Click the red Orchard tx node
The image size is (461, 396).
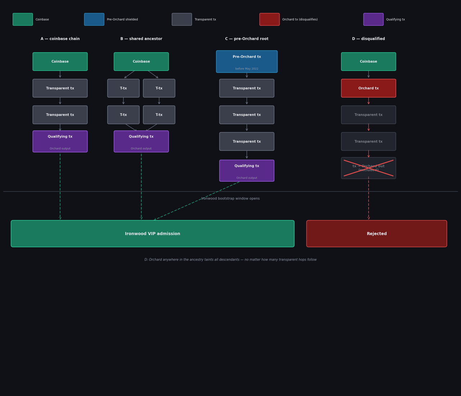coord(368,88)
